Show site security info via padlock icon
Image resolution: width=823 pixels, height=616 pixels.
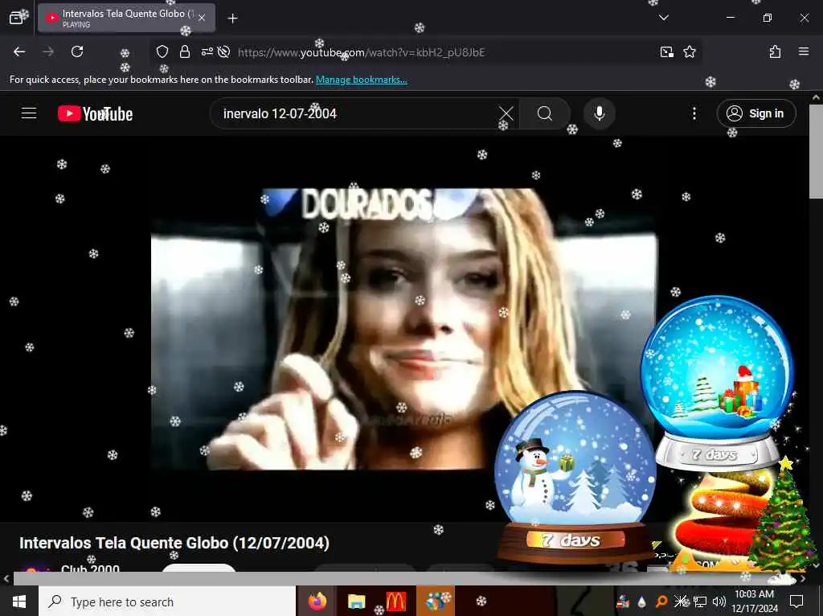[184, 51]
